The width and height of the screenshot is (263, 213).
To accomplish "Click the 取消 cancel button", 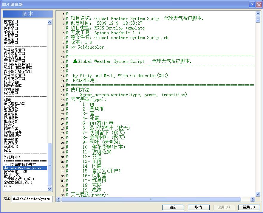I will click(x=198, y=207).
